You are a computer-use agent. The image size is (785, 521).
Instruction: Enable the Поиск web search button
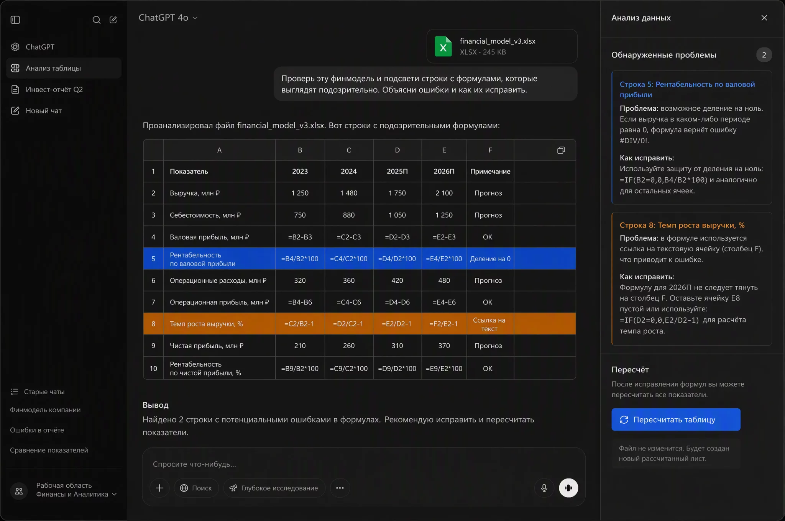click(196, 488)
